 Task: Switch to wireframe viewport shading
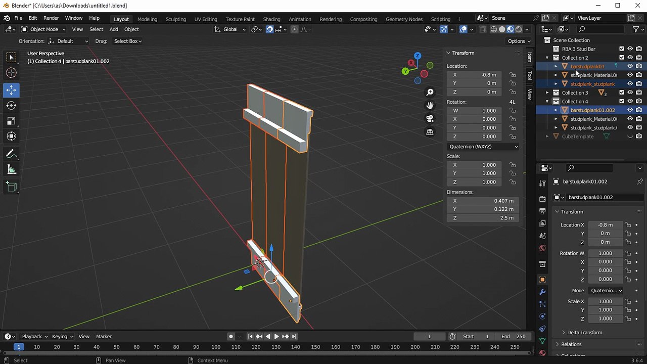point(494,29)
